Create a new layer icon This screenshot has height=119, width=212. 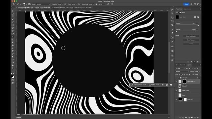(x=195, y=118)
